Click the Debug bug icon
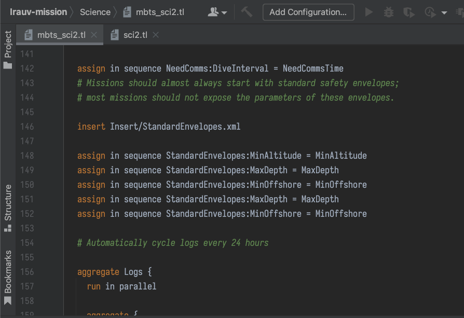 click(x=389, y=12)
